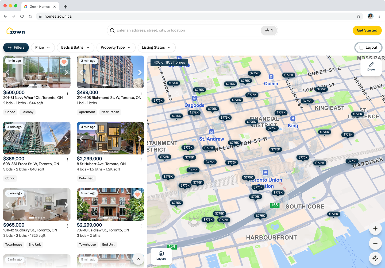
Task: Click Osgoode subway station marker
Action: pyautogui.click(x=194, y=98)
